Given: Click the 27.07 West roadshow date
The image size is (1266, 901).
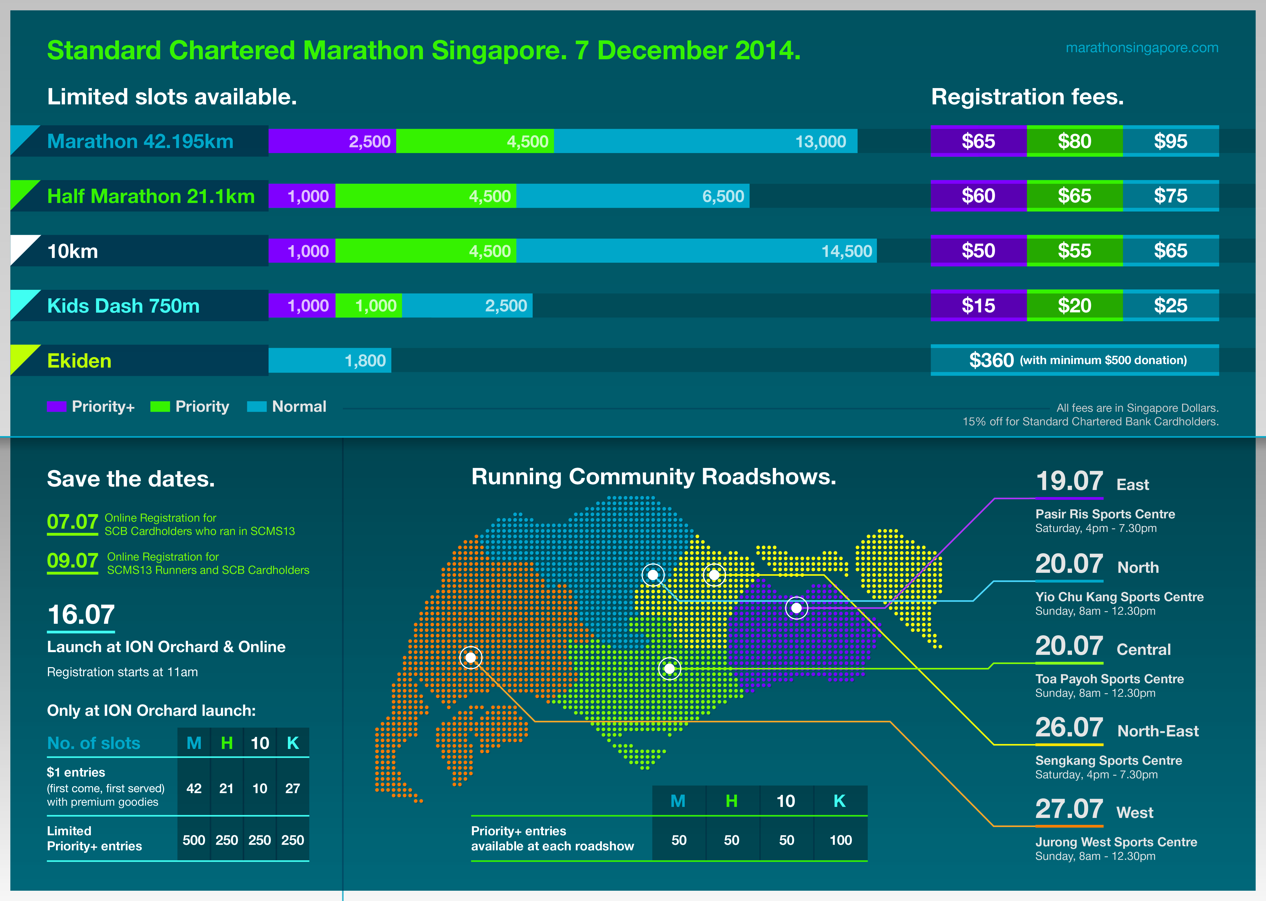Looking at the screenshot, I should (1069, 809).
